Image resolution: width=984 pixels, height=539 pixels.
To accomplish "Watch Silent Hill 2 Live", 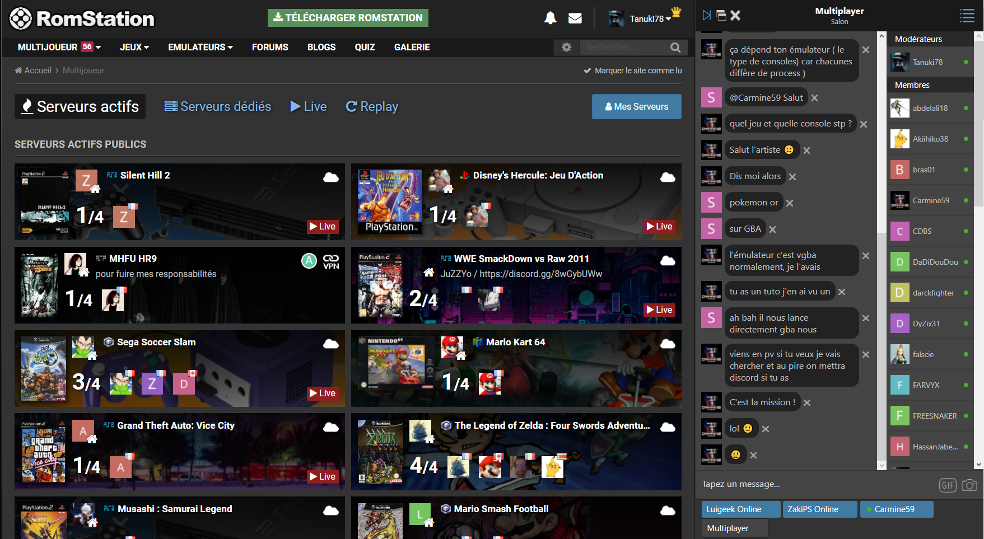I will (x=323, y=227).
